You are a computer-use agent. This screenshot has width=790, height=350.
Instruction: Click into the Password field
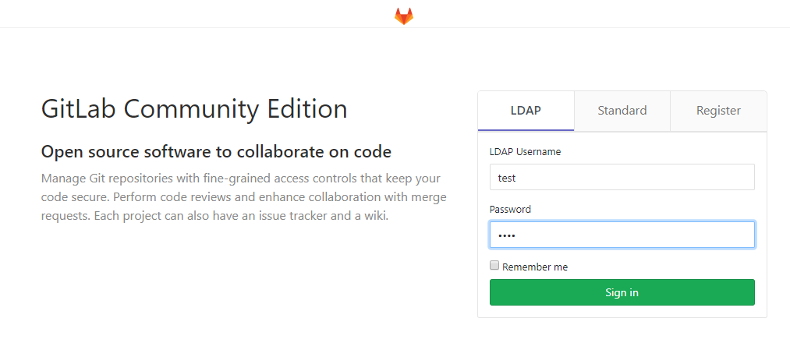point(622,235)
